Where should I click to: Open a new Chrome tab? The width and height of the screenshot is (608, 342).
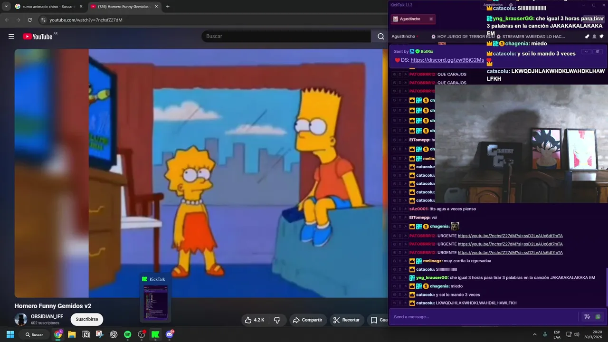click(168, 6)
